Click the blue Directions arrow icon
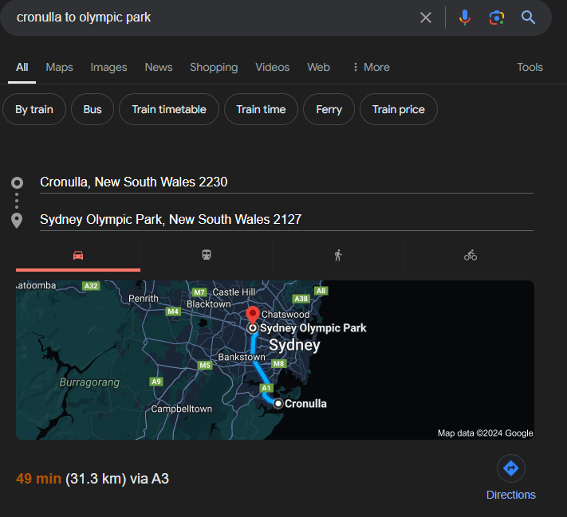 coord(511,468)
